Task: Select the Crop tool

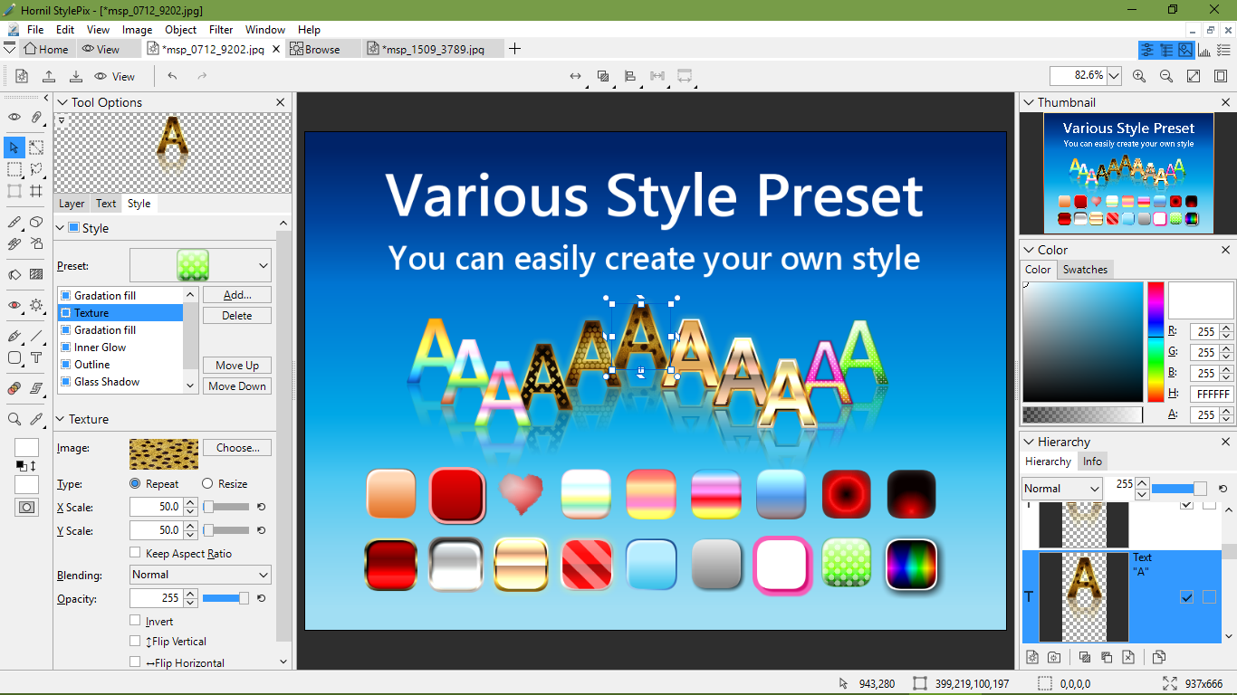Action: click(36, 191)
